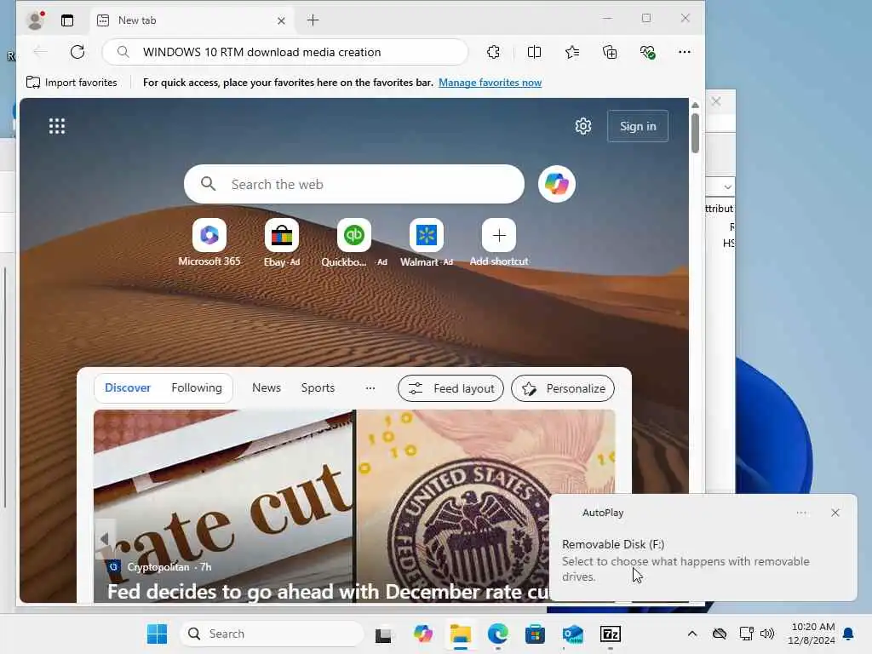This screenshot has height=654, width=872.
Task: Follow the Manage favorites now link
Action: (x=490, y=83)
